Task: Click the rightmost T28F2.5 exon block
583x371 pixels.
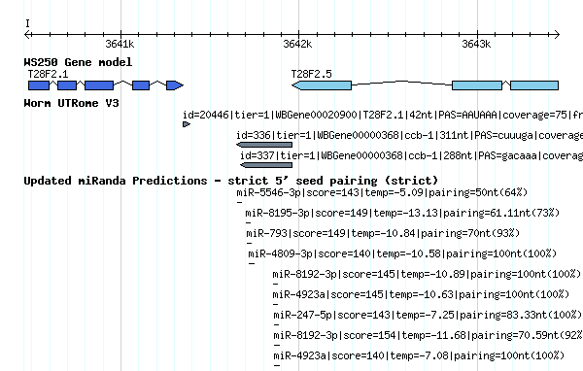Action: point(534,85)
